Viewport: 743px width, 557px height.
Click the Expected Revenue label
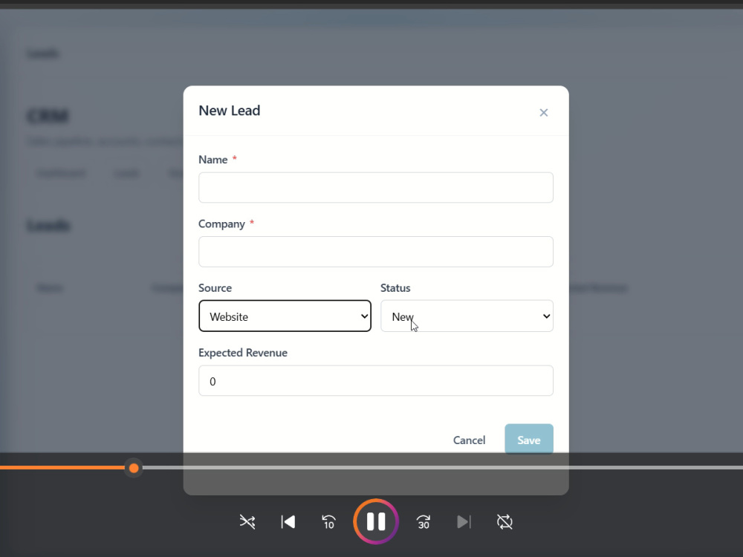(243, 353)
